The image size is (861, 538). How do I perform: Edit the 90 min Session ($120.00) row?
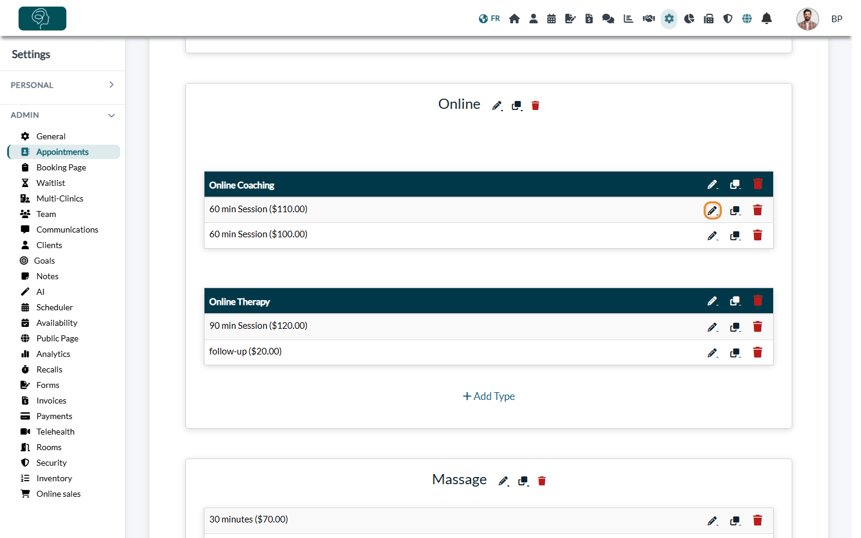pos(712,327)
